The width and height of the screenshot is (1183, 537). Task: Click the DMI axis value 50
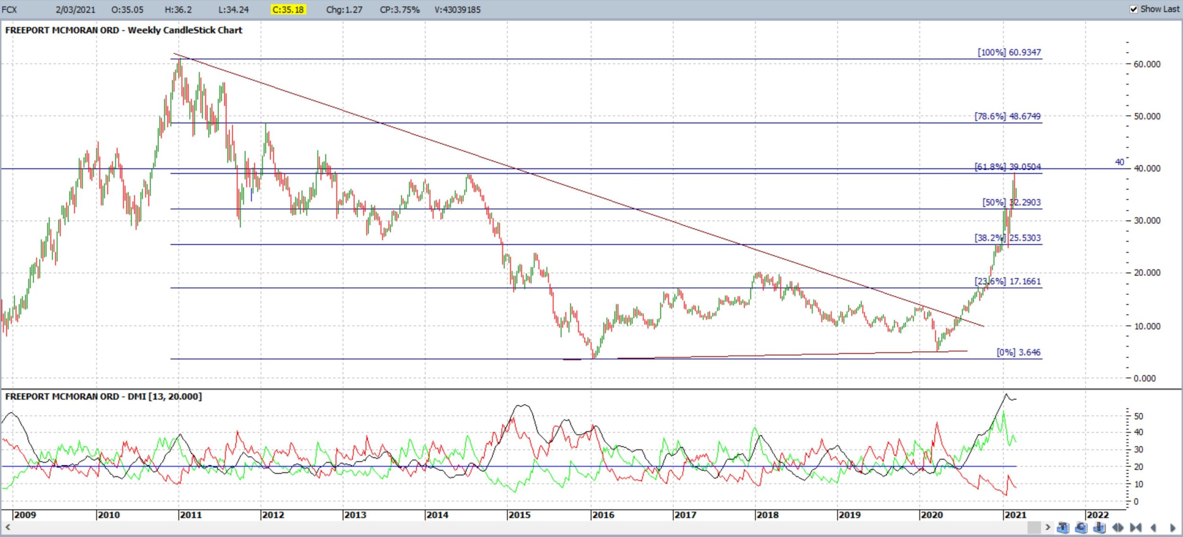1139,416
